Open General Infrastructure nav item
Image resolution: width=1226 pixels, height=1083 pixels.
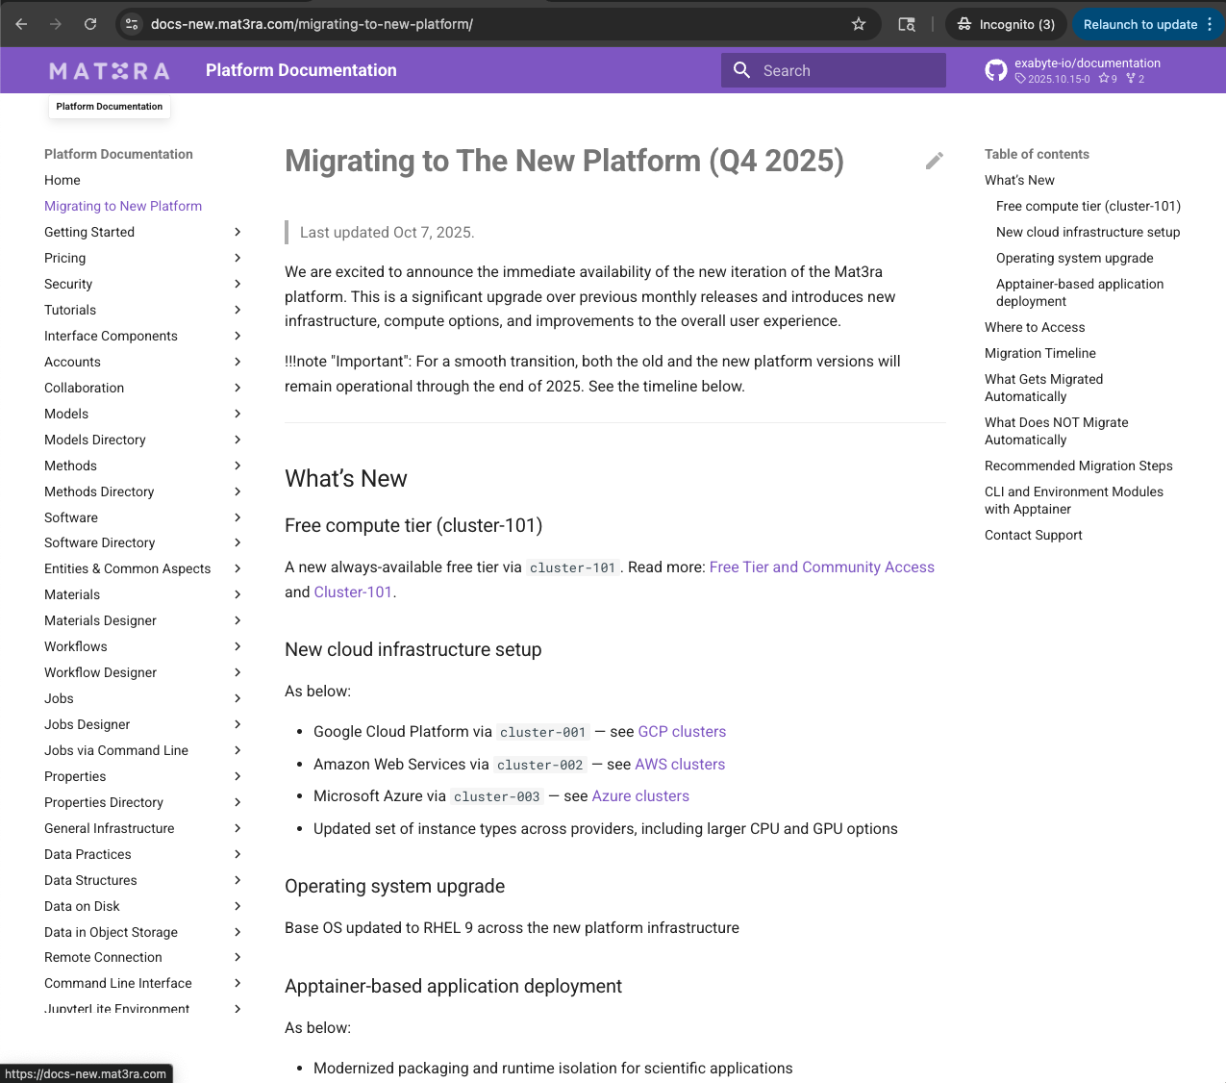[x=110, y=828]
